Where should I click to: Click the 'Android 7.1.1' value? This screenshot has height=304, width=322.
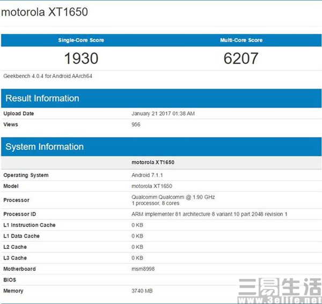pyautogui.click(x=147, y=175)
